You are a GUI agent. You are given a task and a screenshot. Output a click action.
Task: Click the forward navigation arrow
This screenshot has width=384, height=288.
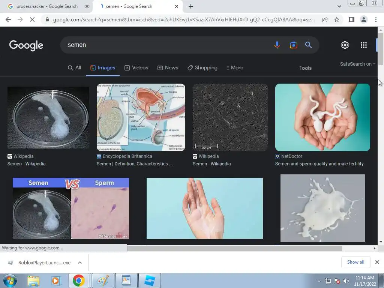20,19
